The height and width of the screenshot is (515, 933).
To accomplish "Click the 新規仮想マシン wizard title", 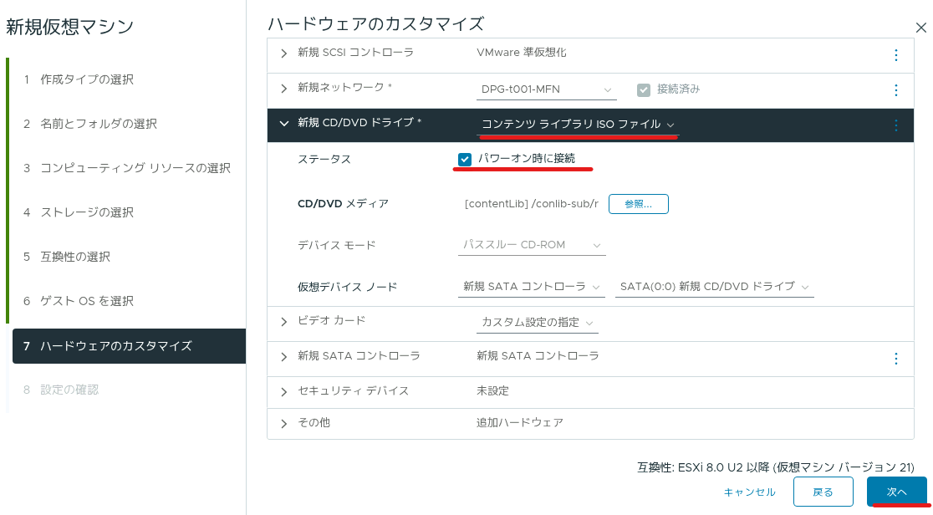I will (x=69, y=27).
